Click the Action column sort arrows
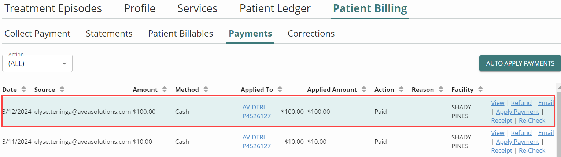Screen dimensions: 561x157 401,89
